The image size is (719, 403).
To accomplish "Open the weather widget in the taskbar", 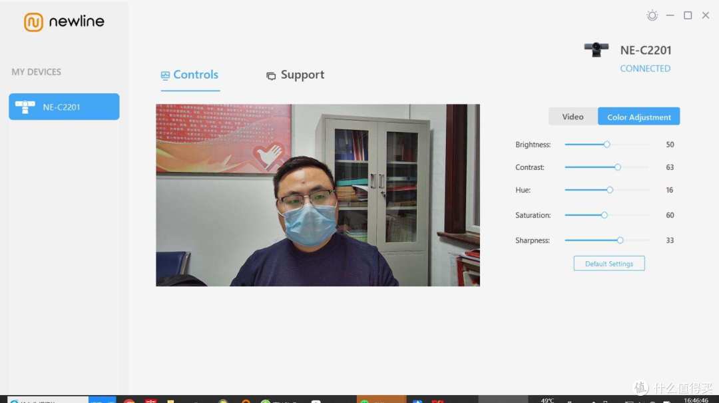I will (547, 400).
